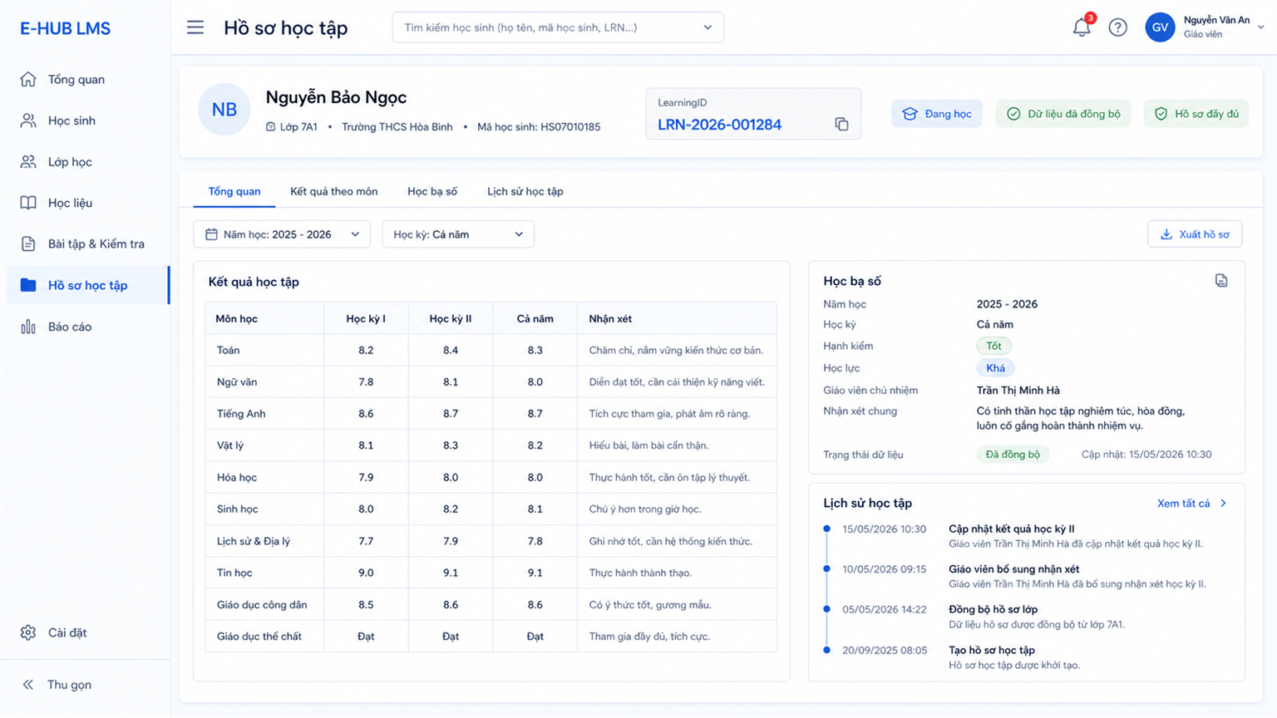Click the Xem tất cả chevron arrow

point(1223,504)
